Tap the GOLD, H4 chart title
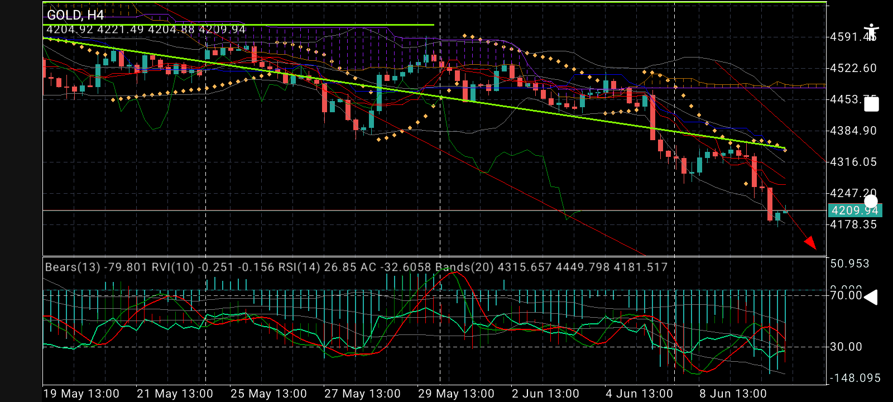 [75, 15]
